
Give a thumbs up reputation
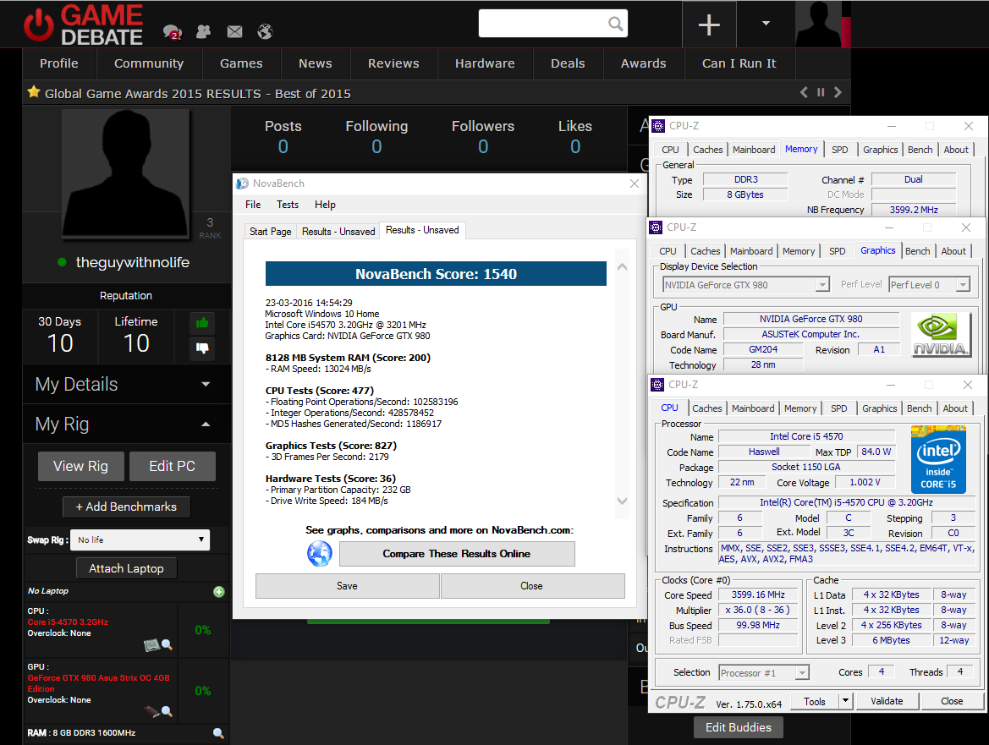click(202, 323)
